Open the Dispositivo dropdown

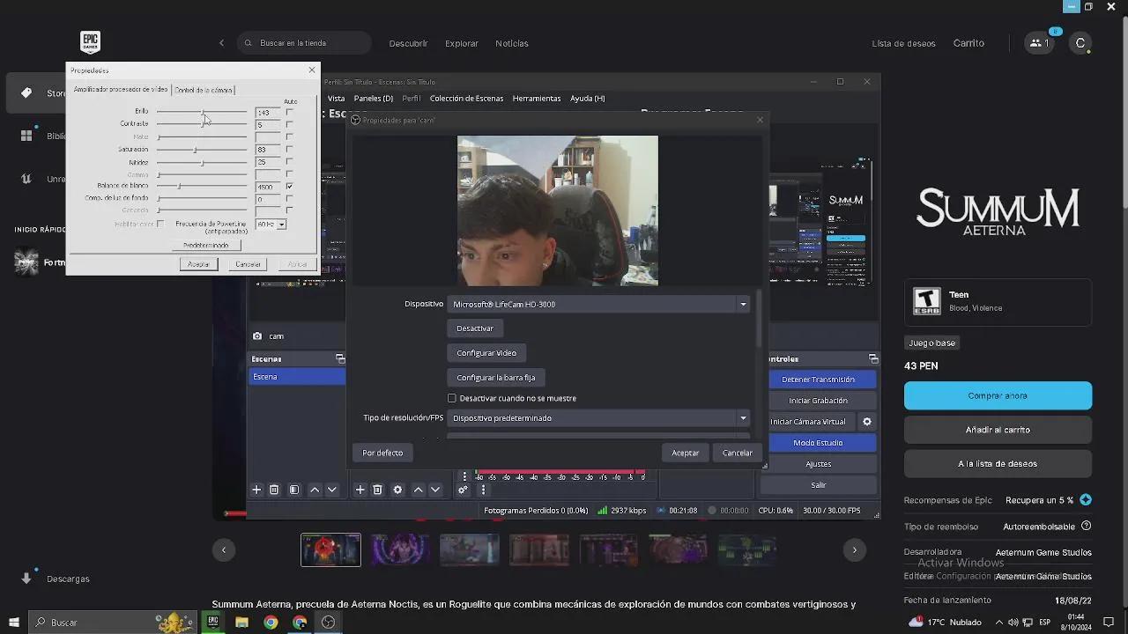coord(598,304)
